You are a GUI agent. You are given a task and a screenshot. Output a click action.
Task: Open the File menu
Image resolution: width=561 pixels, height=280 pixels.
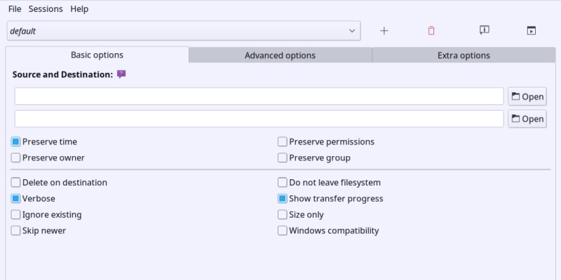pos(15,9)
